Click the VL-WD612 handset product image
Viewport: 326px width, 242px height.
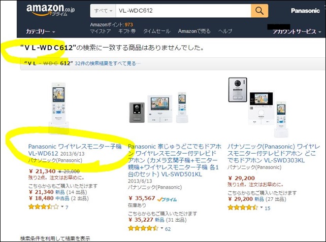point(58,107)
